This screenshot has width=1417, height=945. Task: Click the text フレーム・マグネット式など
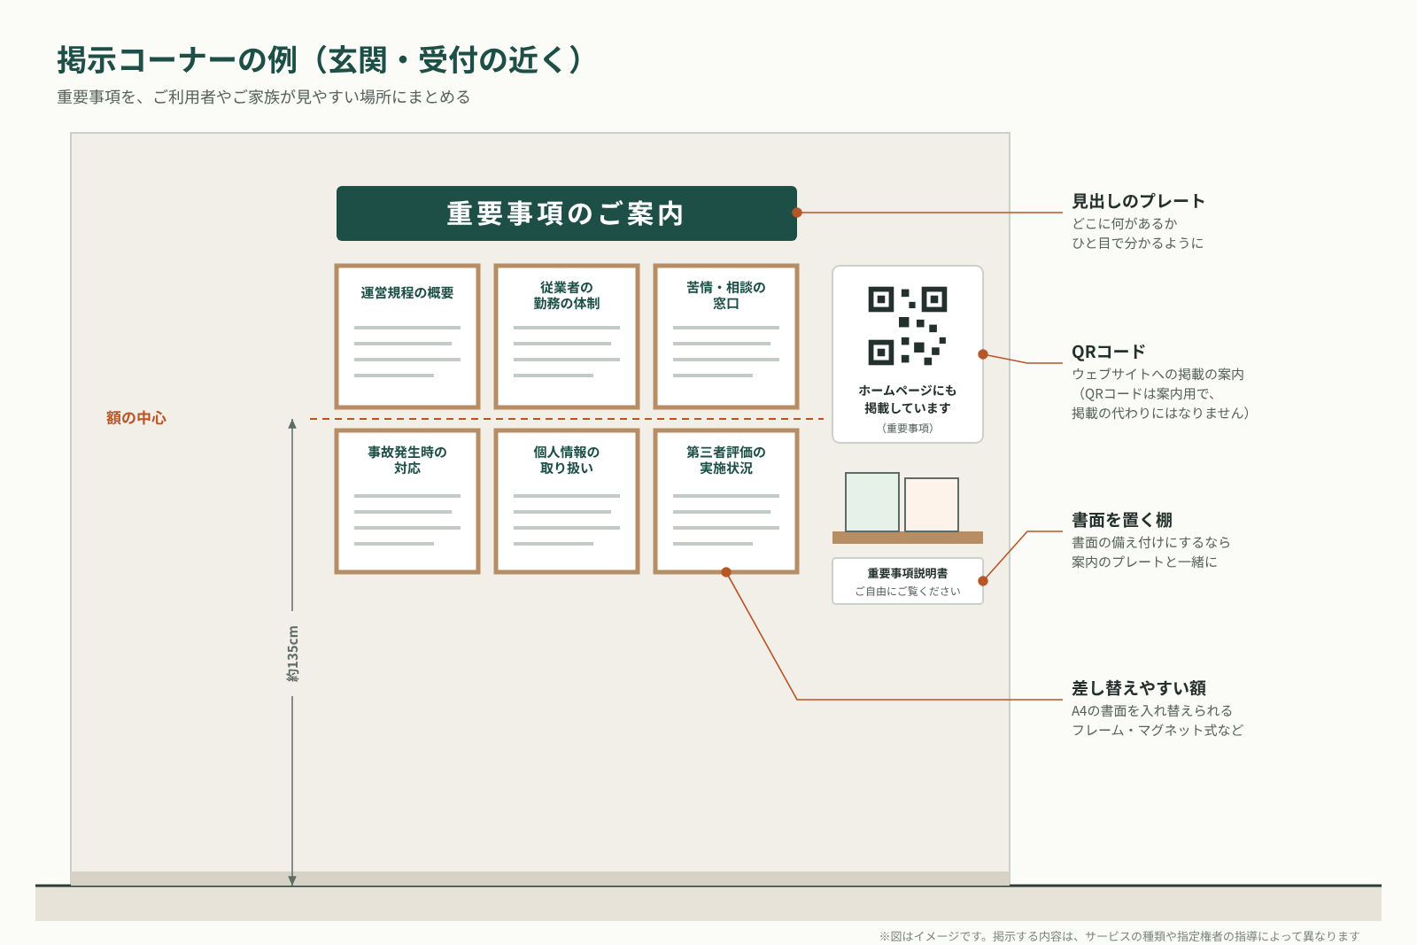coord(1158,730)
